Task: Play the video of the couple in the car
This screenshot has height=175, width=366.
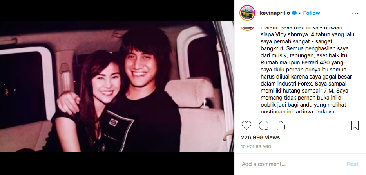Action: click(x=117, y=87)
